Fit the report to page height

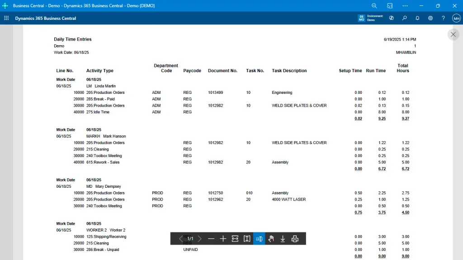click(247, 238)
